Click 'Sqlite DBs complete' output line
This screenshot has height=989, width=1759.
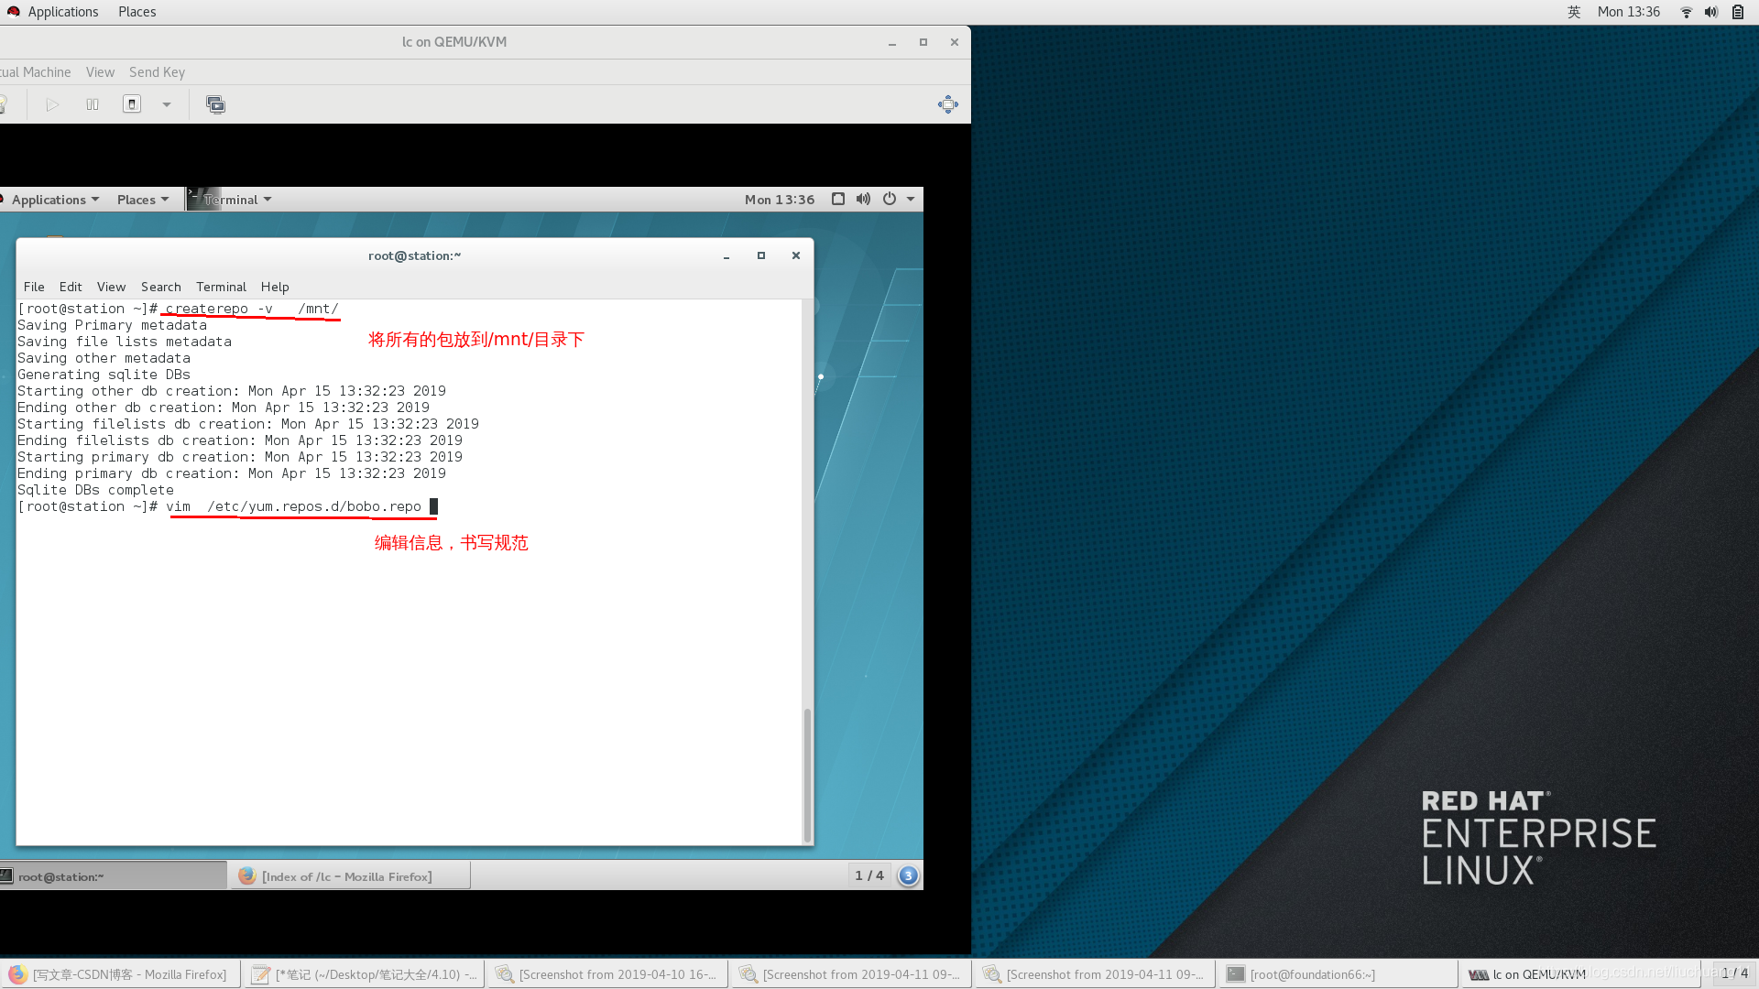(95, 490)
